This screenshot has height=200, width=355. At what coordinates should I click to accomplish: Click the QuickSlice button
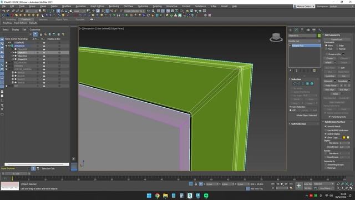[330, 76]
